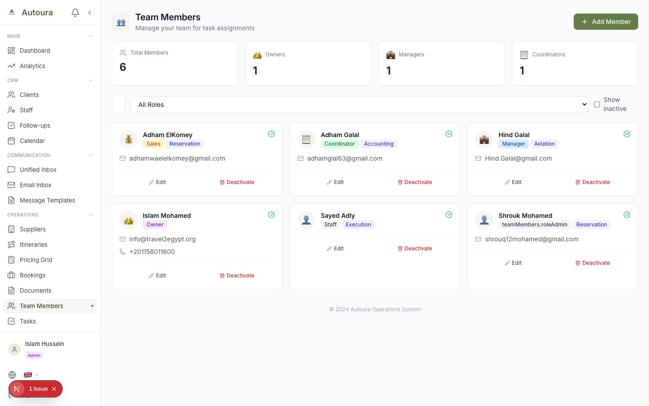Click the Analytics trend icon
This screenshot has height=406, width=649.
(x=11, y=66)
